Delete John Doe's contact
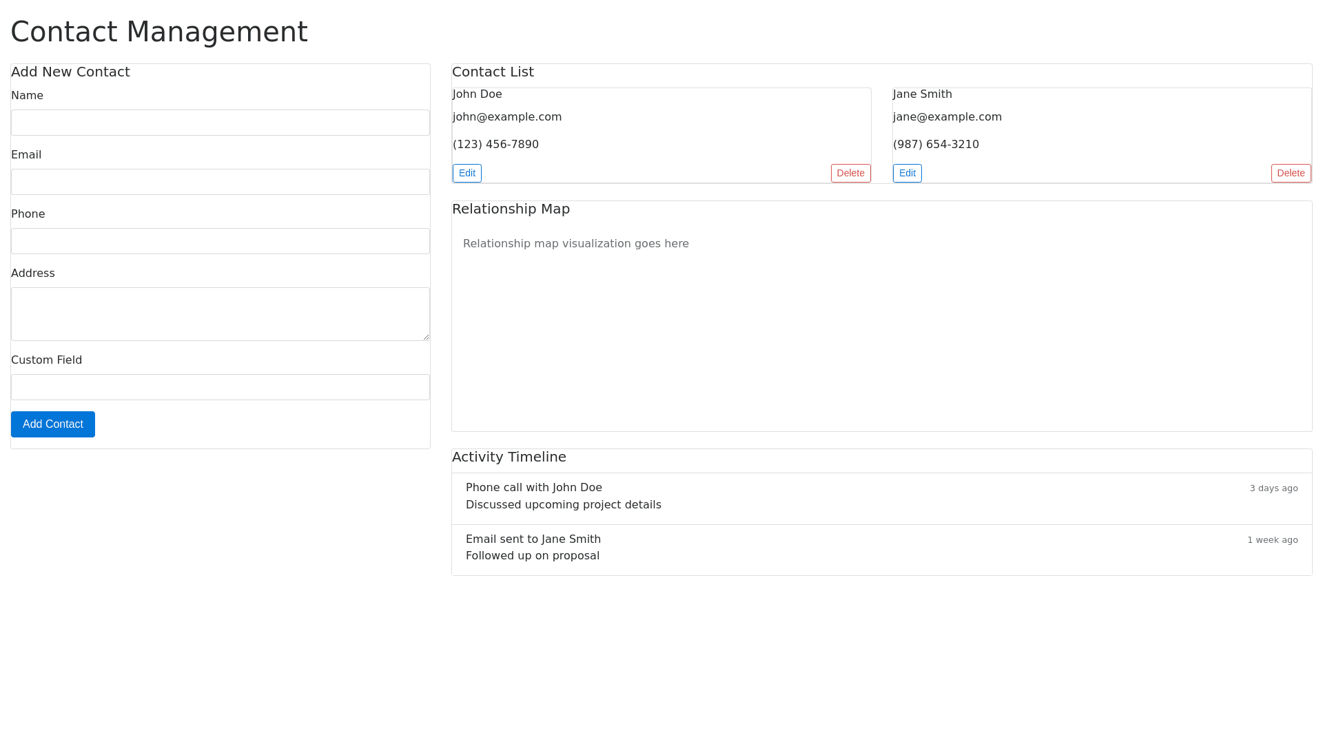The height and width of the screenshot is (744, 1323). [x=850, y=173]
